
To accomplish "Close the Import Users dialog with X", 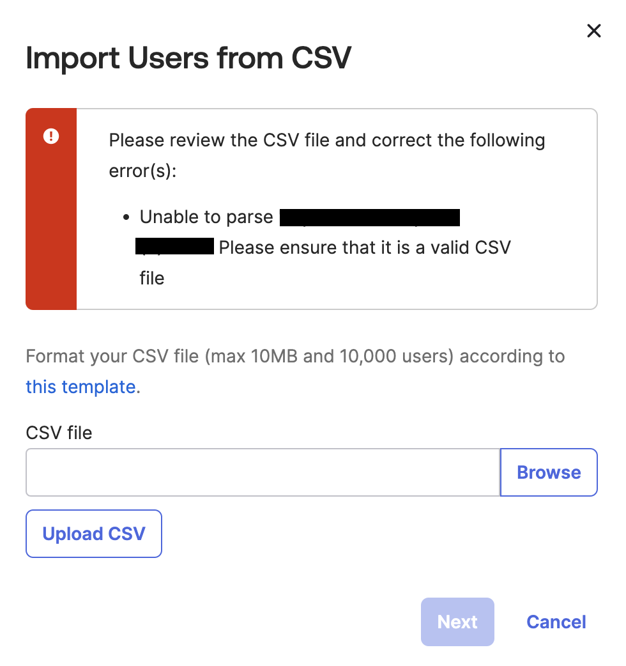I will [593, 31].
